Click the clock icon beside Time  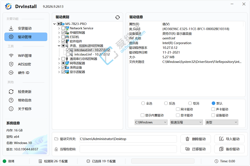tap(216, 161)
